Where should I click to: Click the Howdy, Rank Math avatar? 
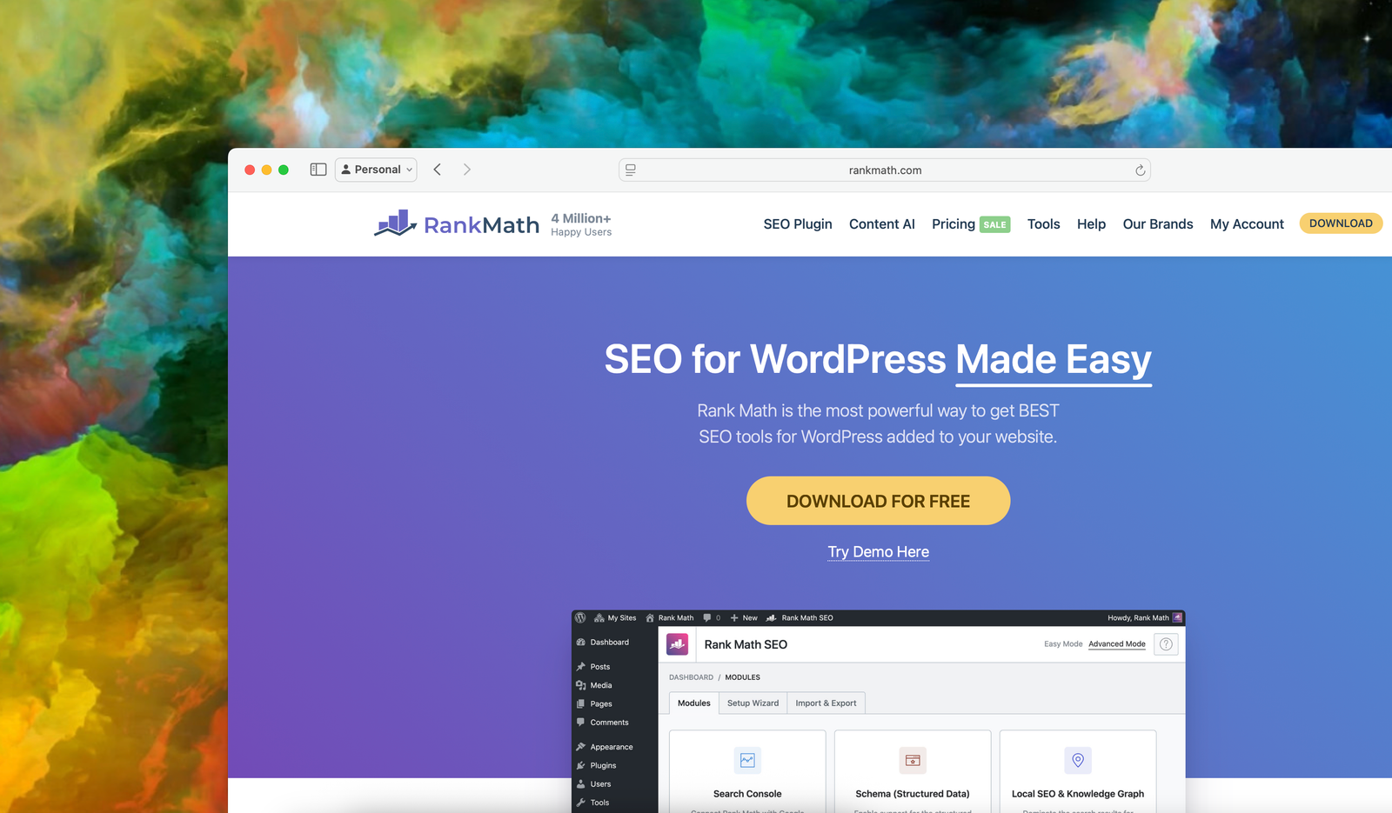(x=1177, y=617)
